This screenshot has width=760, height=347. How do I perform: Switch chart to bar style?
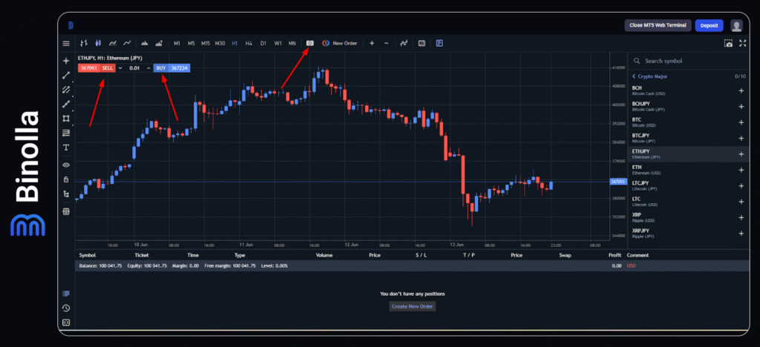83,43
